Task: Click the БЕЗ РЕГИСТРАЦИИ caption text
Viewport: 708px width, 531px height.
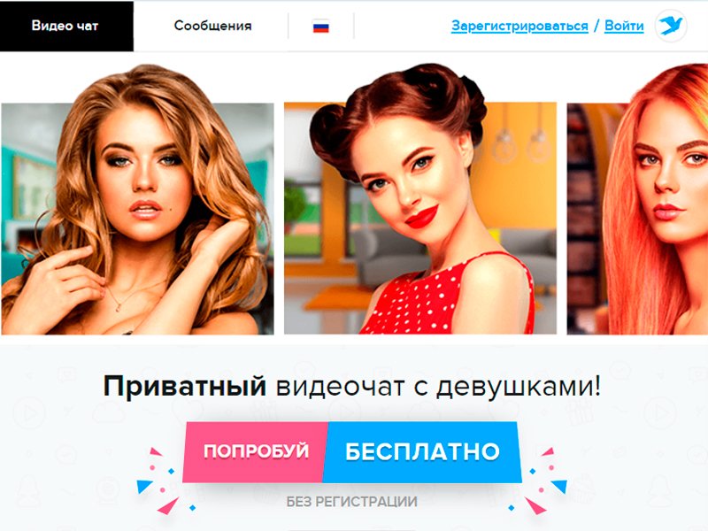Action: [x=351, y=502]
